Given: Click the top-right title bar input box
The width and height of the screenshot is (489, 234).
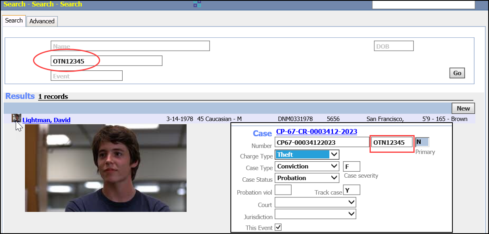Looking at the screenshot, I should point(423,4).
